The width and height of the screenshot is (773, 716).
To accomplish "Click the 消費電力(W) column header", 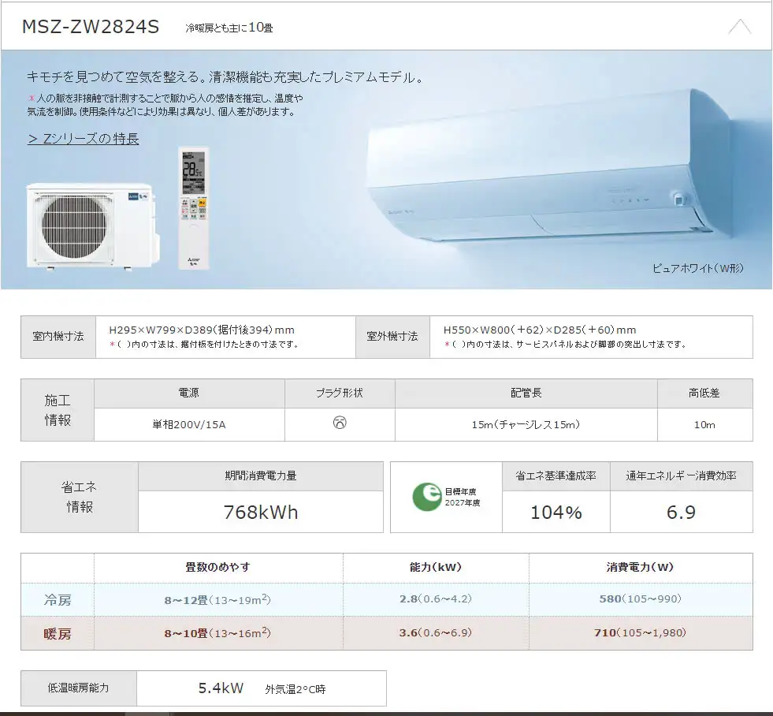I will (641, 567).
